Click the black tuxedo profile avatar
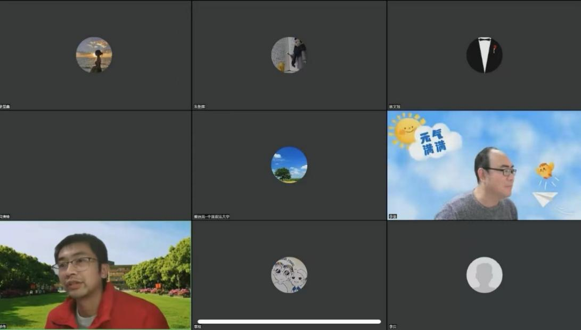This screenshot has width=581, height=330. pyautogui.click(x=484, y=55)
